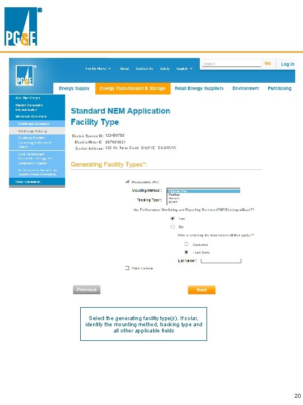Select Customer as data receiver
This screenshot has height=405, width=303.
coord(186,244)
